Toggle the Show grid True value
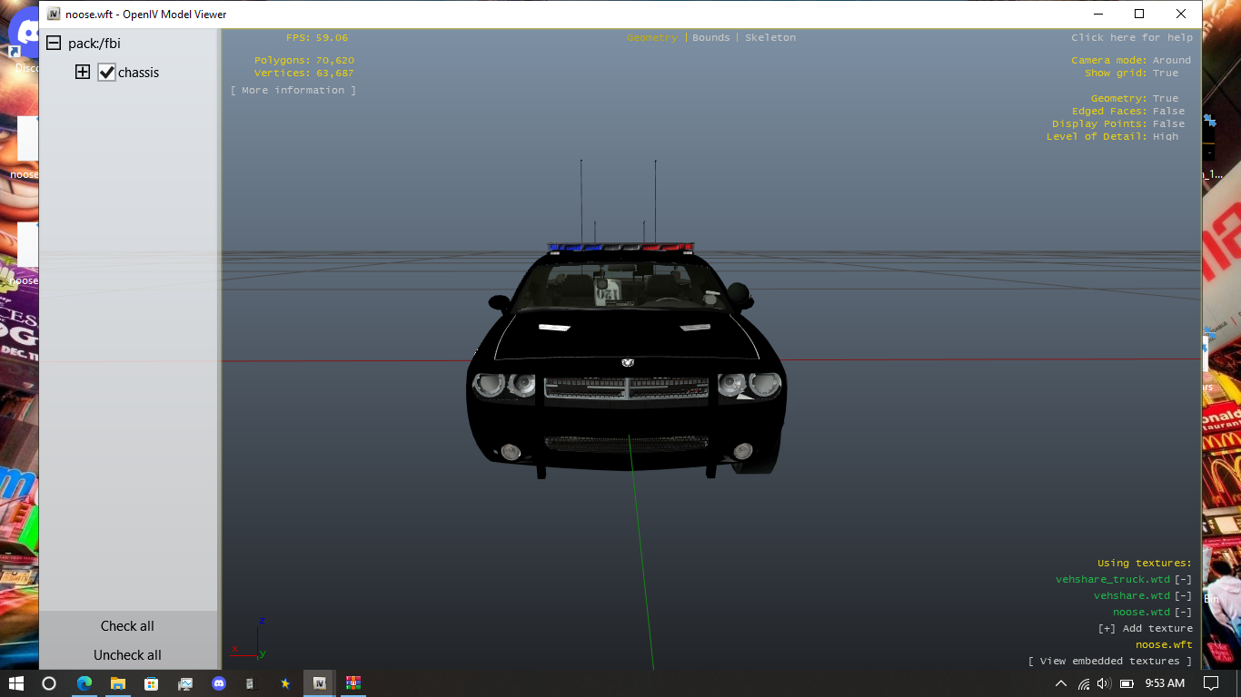 tap(1165, 73)
